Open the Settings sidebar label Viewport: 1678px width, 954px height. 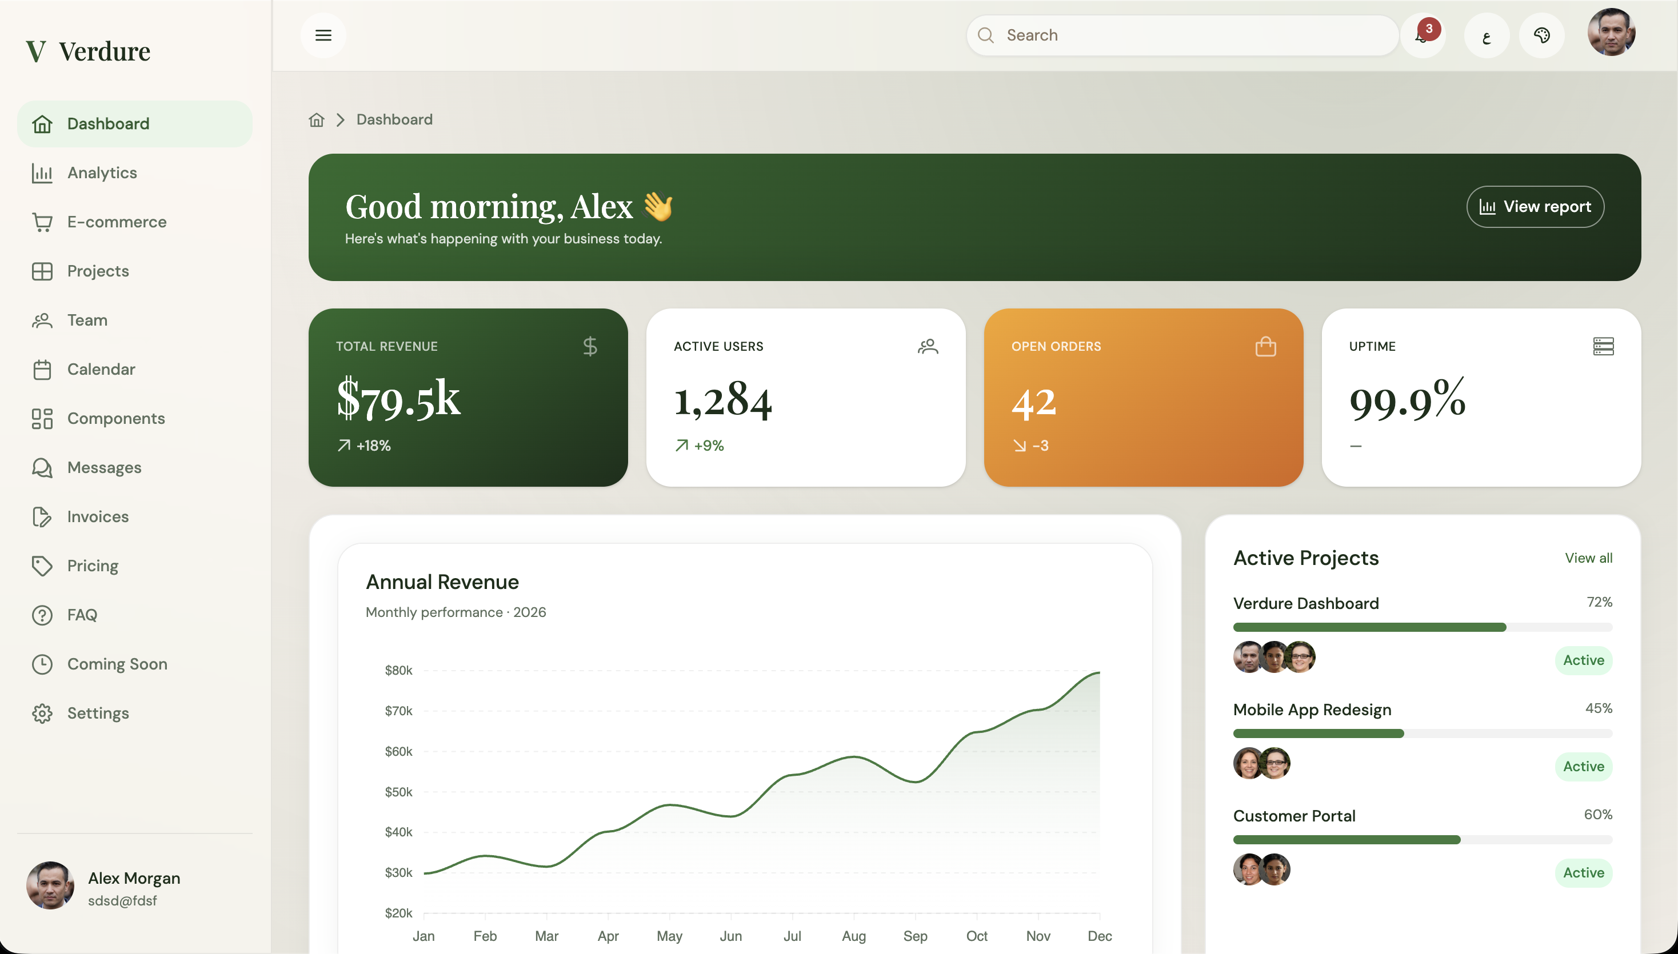(x=98, y=714)
